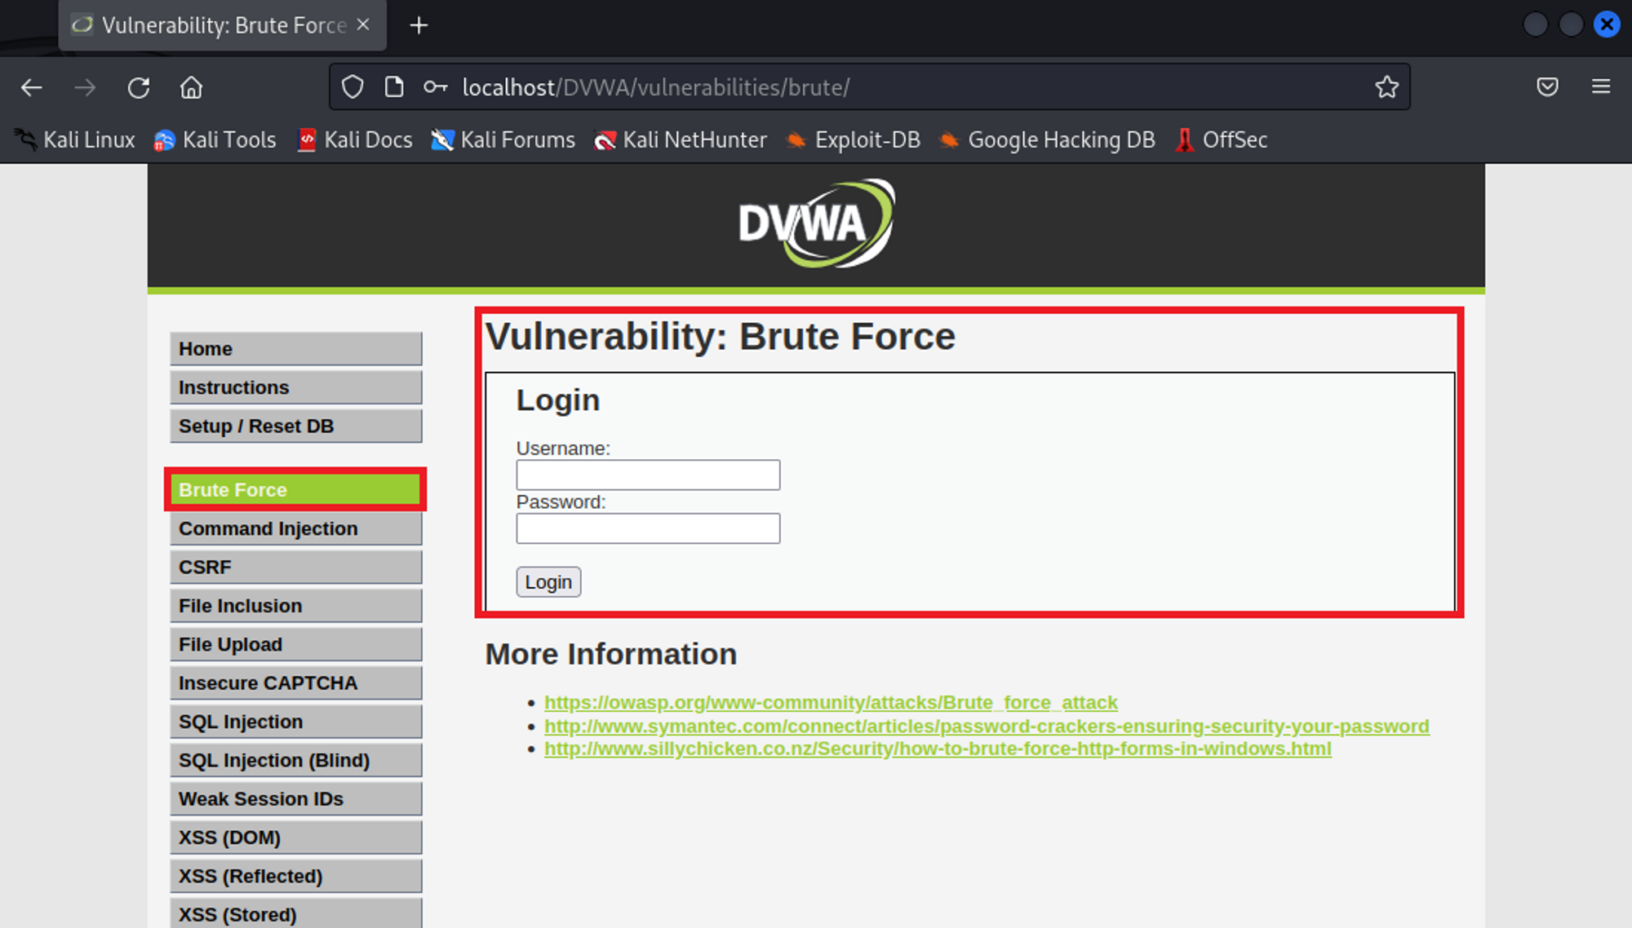Open the Pocket save icon

tap(1547, 87)
